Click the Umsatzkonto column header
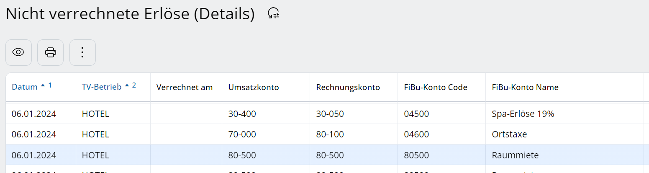 pyautogui.click(x=254, y=87)
